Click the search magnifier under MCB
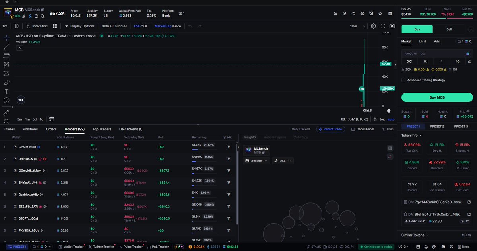Screen dimensions: 477x251 pyautogui.click(x=43, y=16)
